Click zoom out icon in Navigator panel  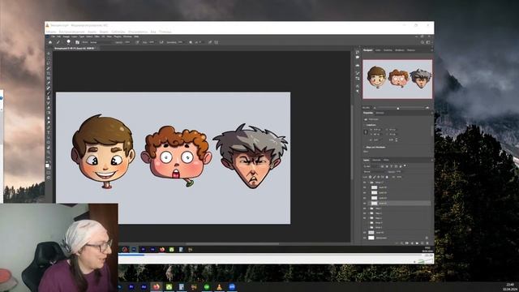coord(375,108)
